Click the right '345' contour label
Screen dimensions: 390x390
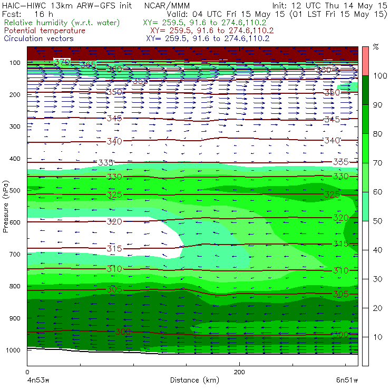tap(332, 120)
